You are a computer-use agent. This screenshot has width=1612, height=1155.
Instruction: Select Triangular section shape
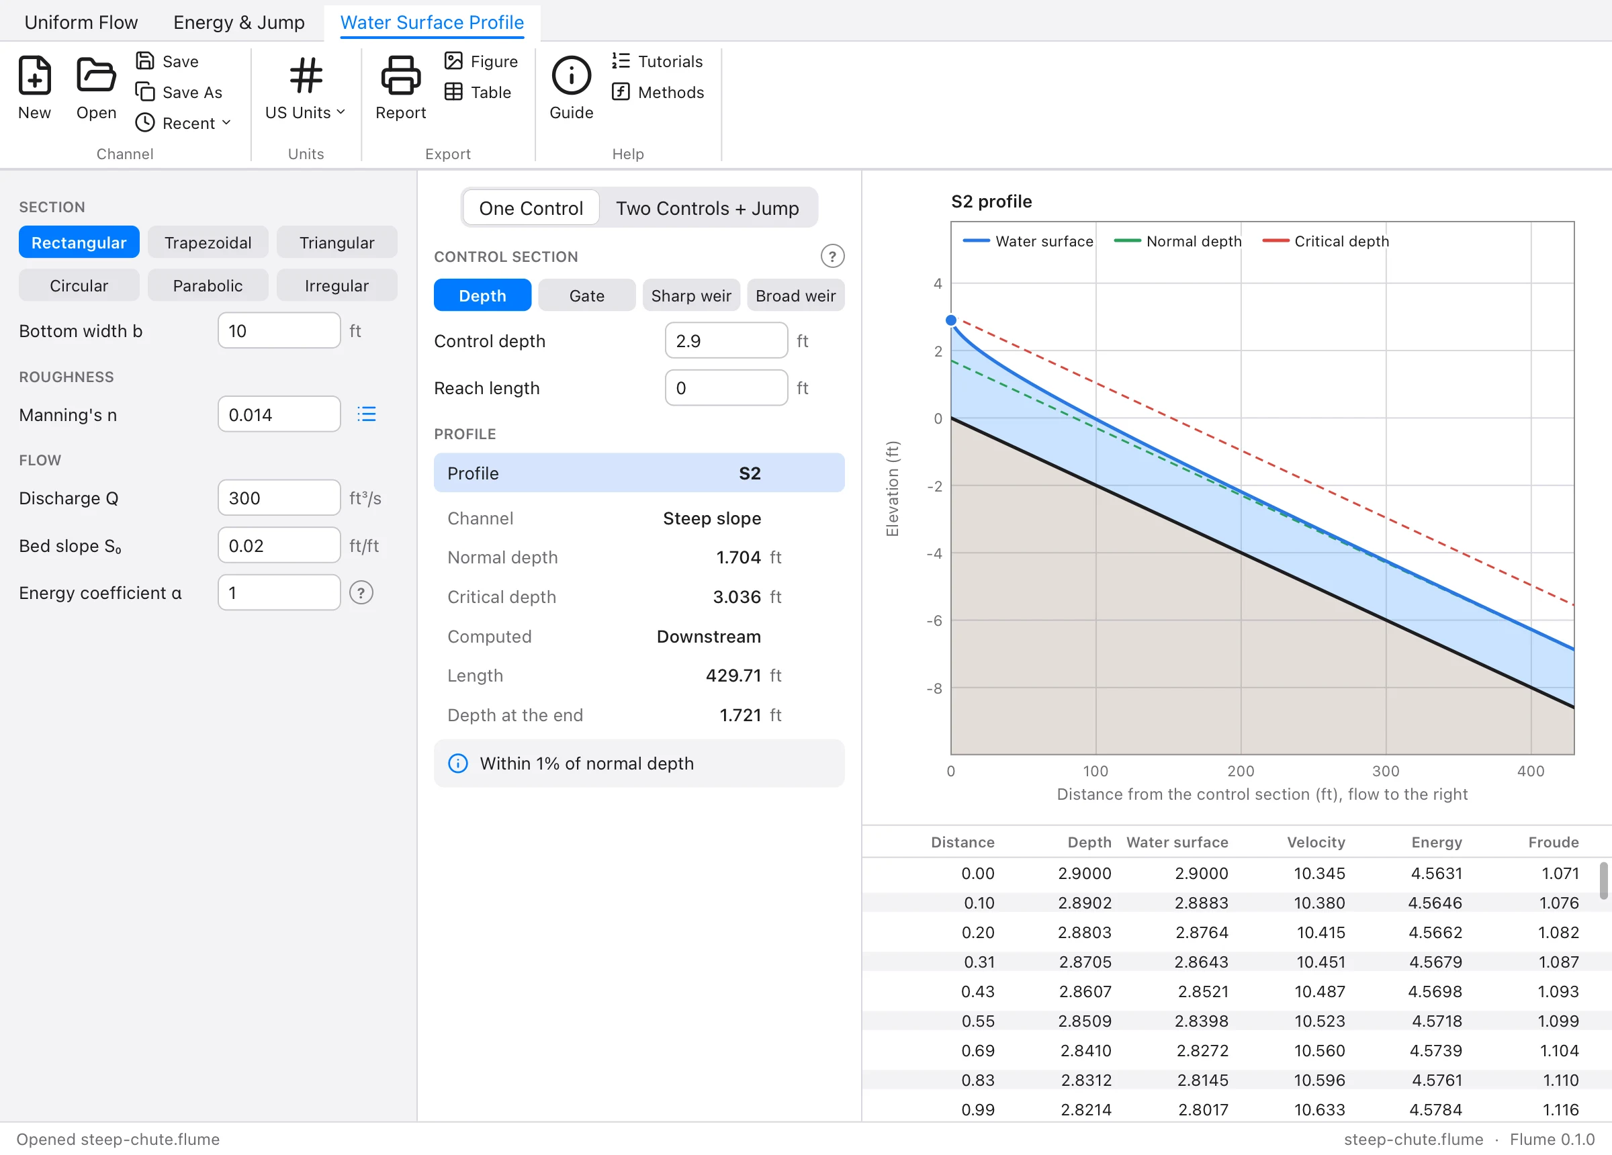click(337, 242)
